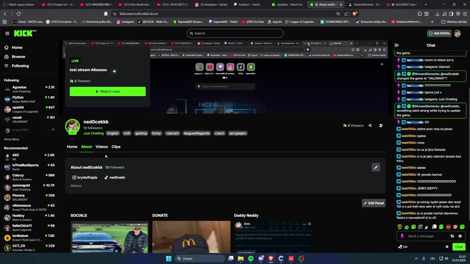Click the SOCIALS panel car thumbnail
This screenshot has width=470, height=264.
click(110, 237)
